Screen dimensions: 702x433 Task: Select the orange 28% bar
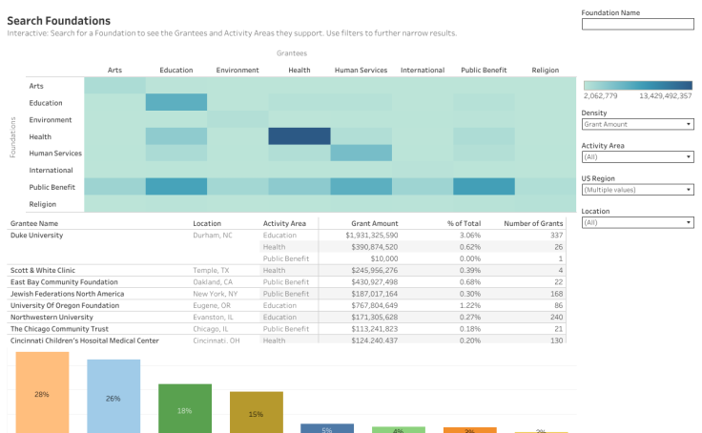(x=43, y=392)
